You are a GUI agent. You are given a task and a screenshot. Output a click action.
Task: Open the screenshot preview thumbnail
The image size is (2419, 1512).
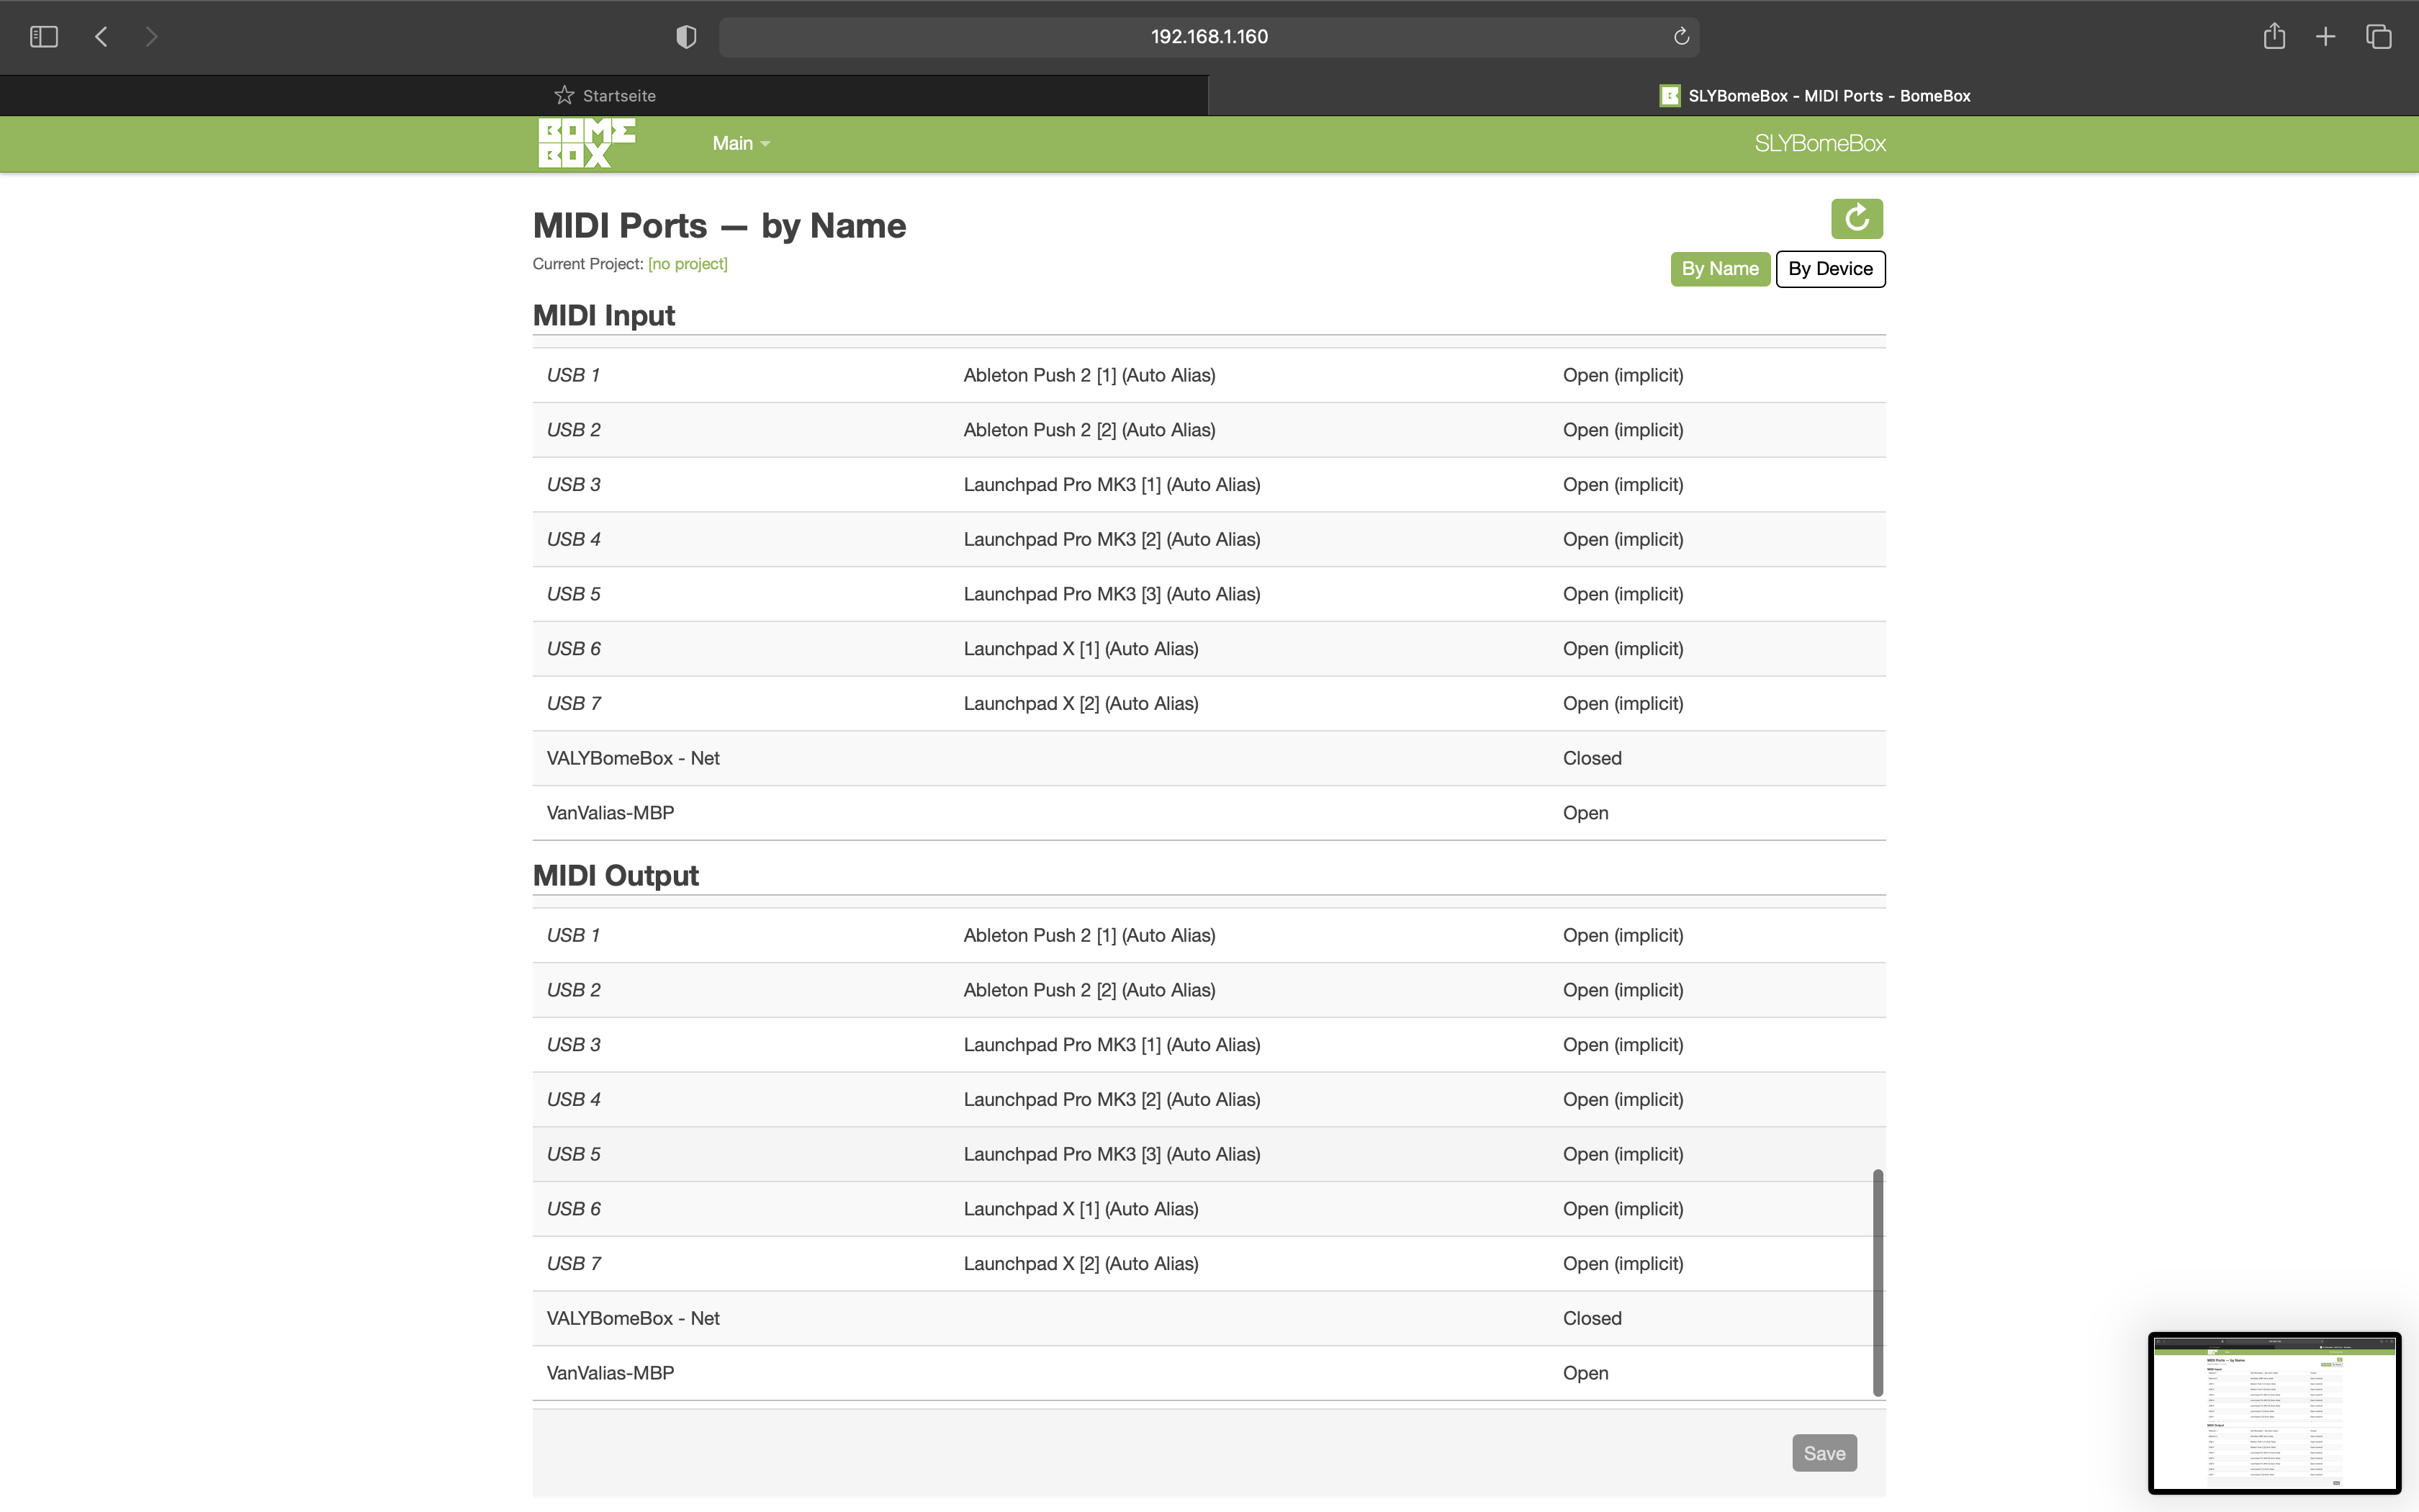pos(2274,1412)
